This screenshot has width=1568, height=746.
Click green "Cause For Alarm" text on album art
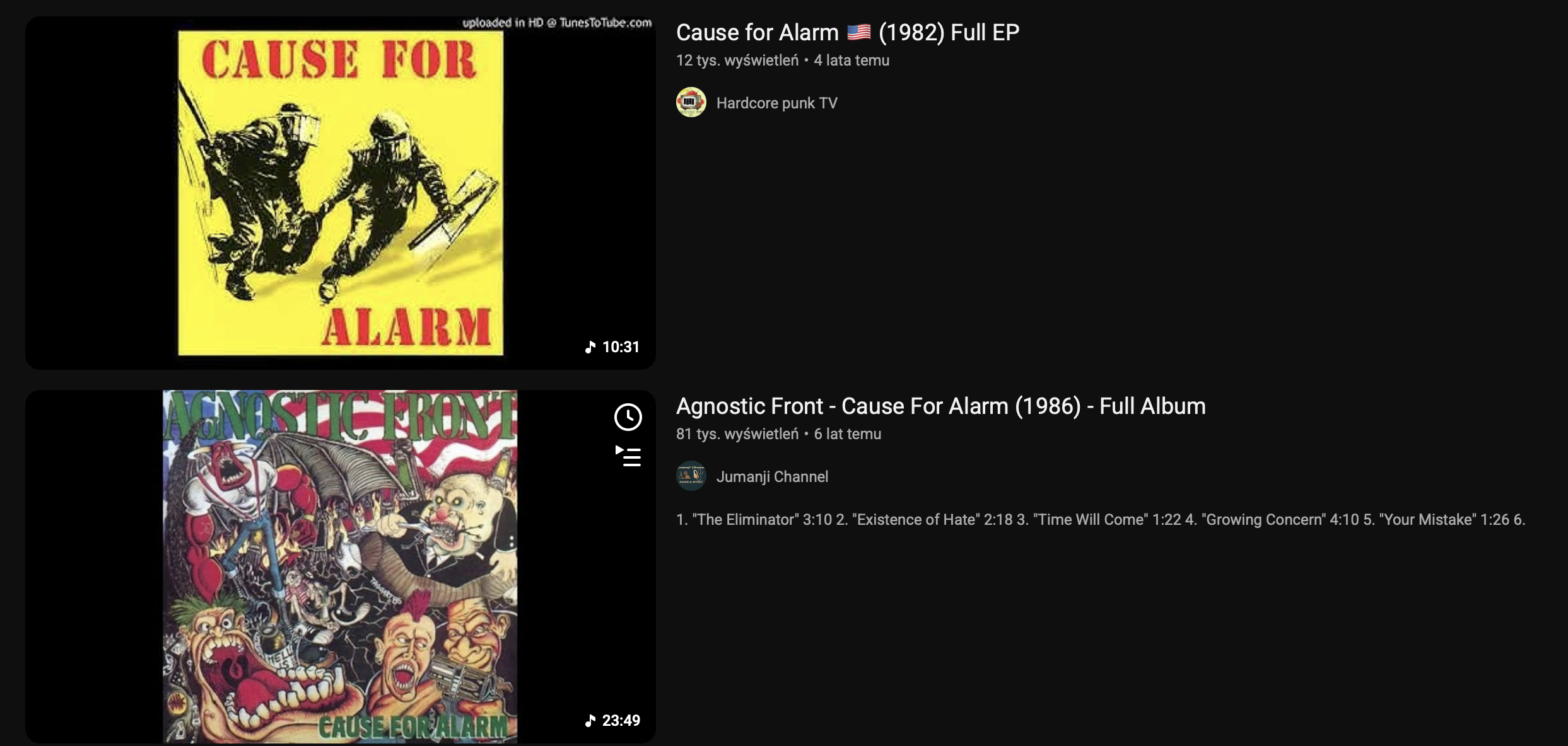point(413,727)
